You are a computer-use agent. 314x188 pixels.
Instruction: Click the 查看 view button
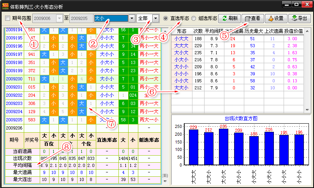coord(253,18)
